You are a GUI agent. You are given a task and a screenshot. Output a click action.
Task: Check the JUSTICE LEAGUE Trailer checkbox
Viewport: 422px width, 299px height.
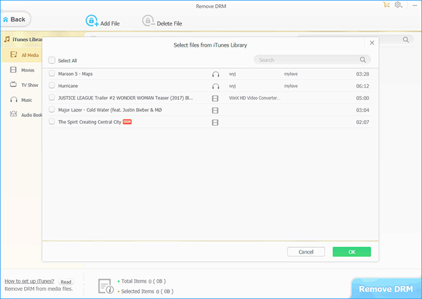[x=52, y=98]
